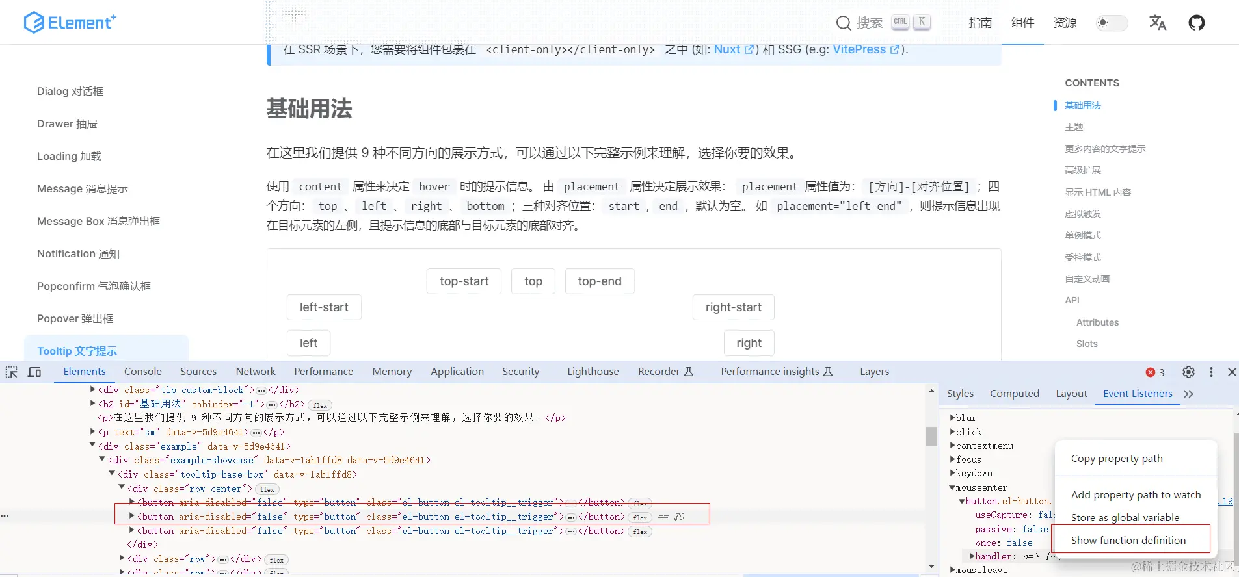
Task: Collapse the tooltip-base-box div node
Action: [x=112, y=474]
